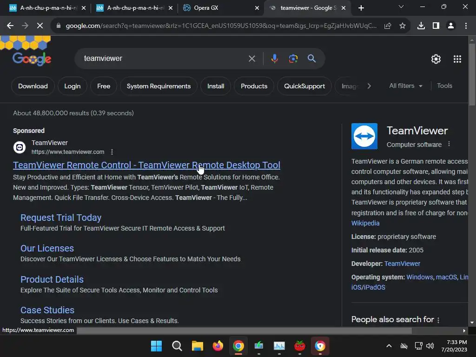Stop loading the page with the X button
Viewport: 476px width, 357px height.
40,26
